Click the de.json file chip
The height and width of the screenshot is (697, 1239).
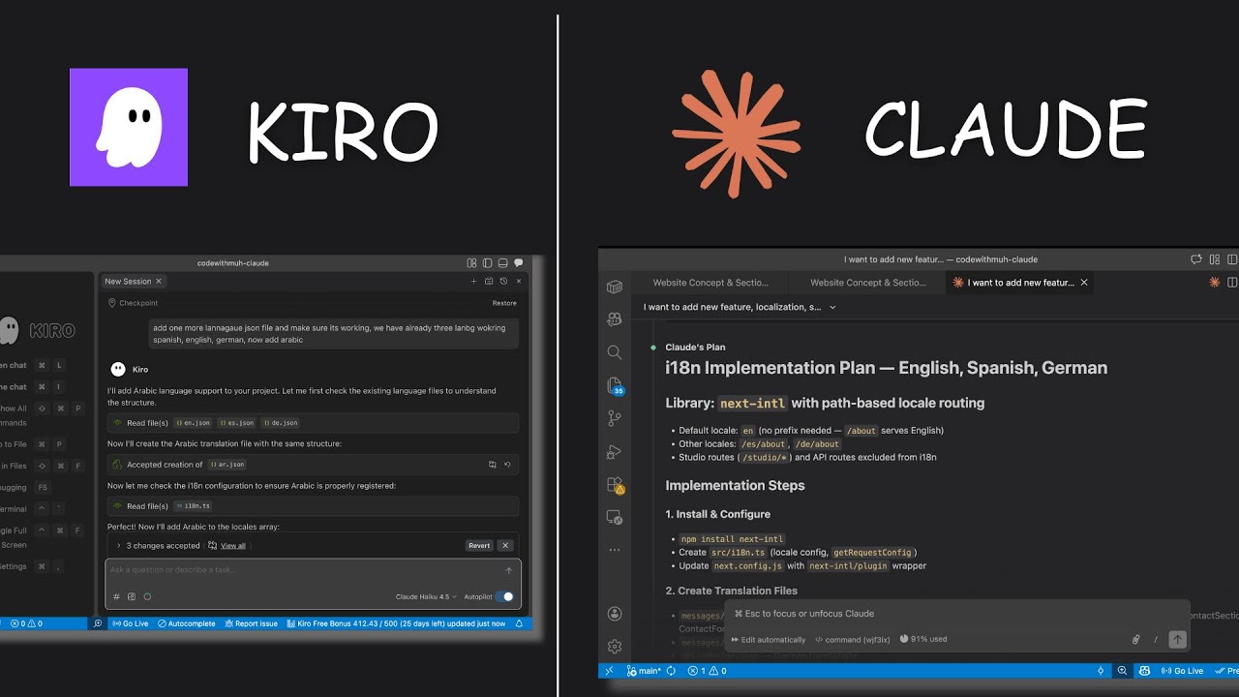coord(280,423)
